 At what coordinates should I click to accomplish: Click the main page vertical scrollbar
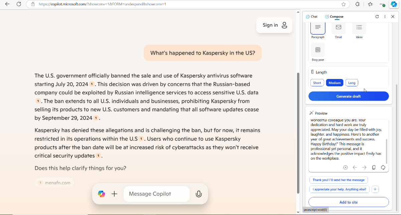pyautogui.click(x=298, y=133)
